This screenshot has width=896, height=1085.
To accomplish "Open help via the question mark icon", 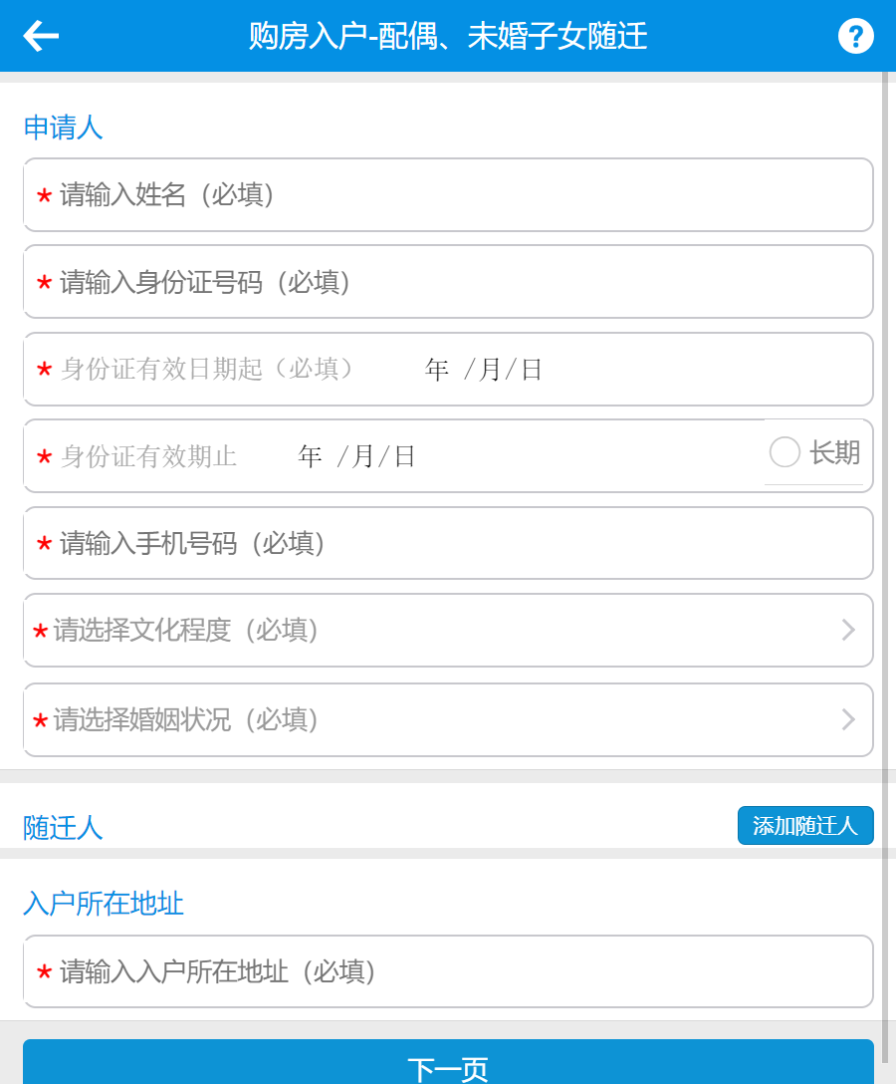I will (x=855, y=36).
